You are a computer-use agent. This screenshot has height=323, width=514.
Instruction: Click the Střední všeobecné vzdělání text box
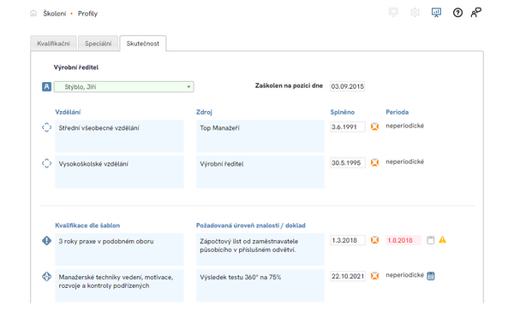[x=119, y=136]
